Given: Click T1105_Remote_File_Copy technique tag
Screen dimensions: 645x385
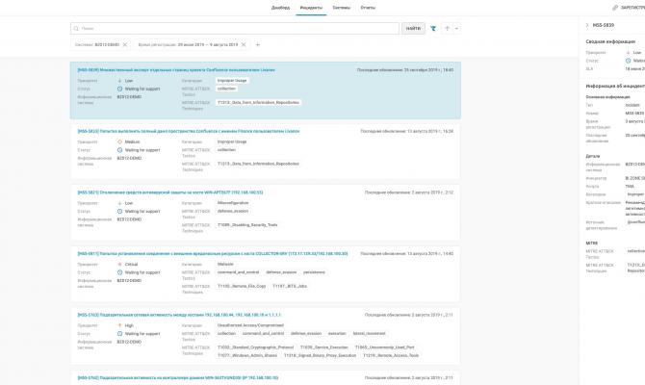Looking at the screenshot, I should pos(242,286).
